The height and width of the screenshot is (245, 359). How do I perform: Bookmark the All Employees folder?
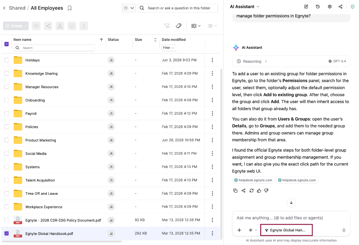point(70,8)
